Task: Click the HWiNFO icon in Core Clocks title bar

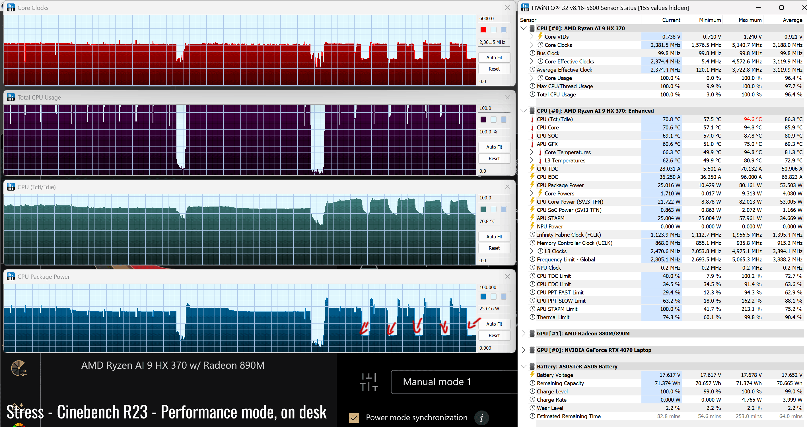Action: pyautogui.click(x=11, y=7)
